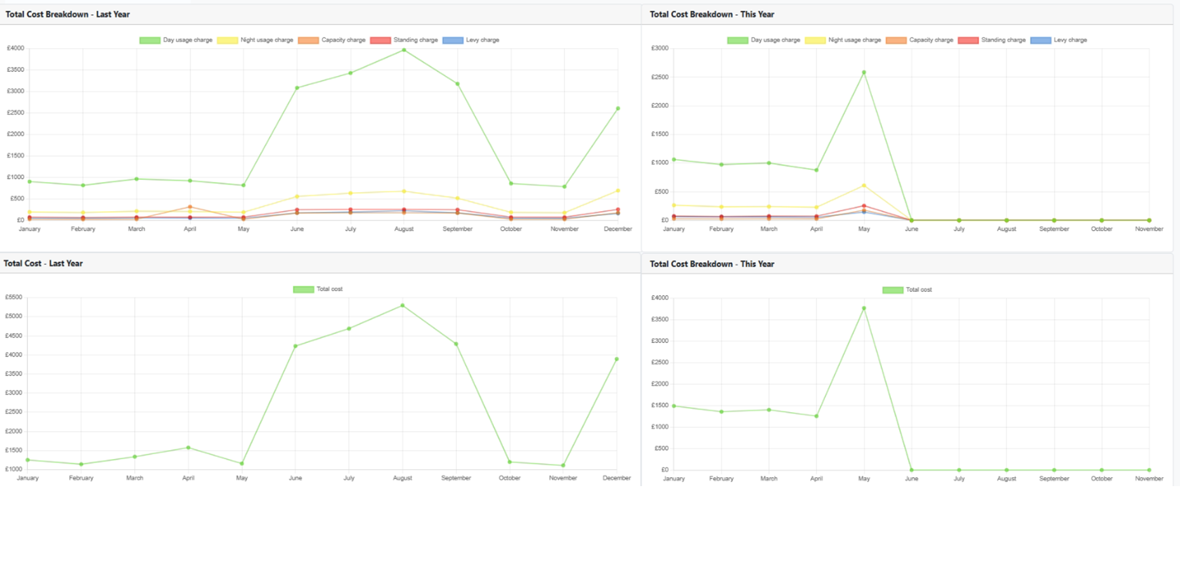
Task: Select December Day usage point in Last Year breakdown
Action: [617, 109]
